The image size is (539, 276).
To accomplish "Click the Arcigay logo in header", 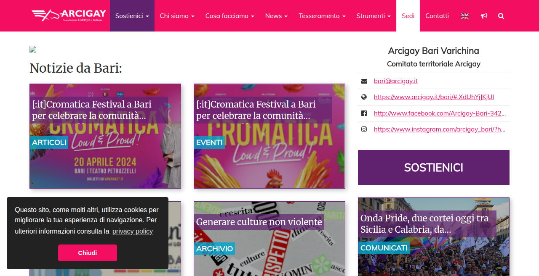I will 68,16.
